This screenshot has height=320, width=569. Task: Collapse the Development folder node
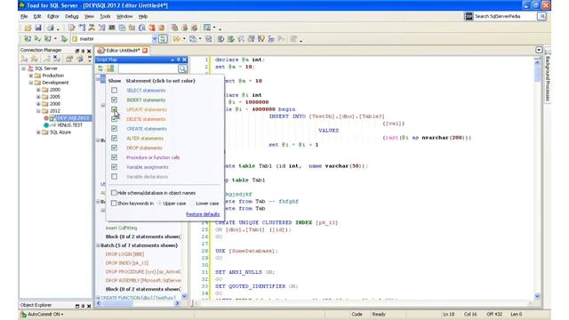tap(31, 83)
